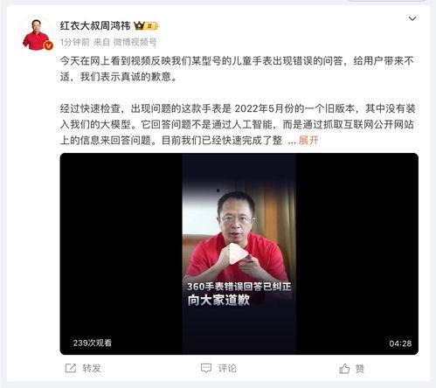Click the thumbs-up like icon
The image size is (436, 388).
344,369
